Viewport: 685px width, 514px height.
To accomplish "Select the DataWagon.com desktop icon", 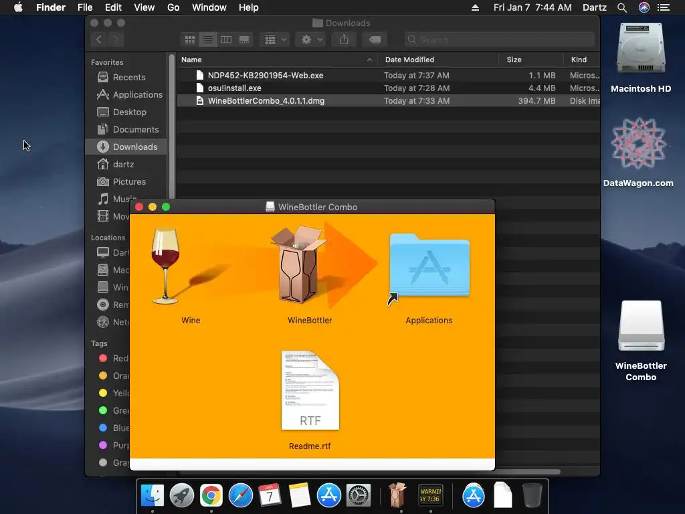I will click(x=638, y=143).
